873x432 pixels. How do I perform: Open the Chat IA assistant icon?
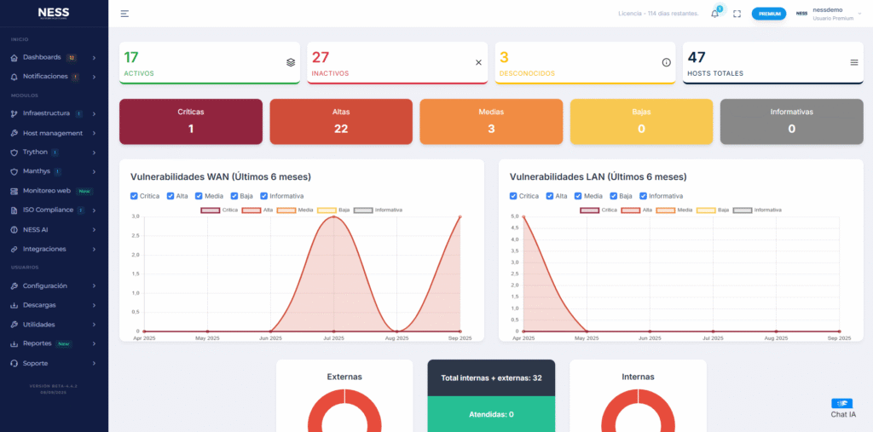coord(842,404)
